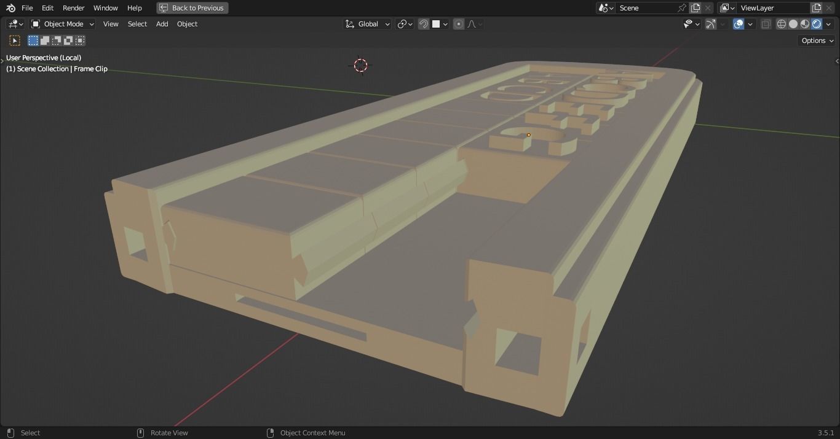The height and width of the screenshot is (439, 840).
Task: Select the Select Box tool icon
Action: click(x=15, y=41)
